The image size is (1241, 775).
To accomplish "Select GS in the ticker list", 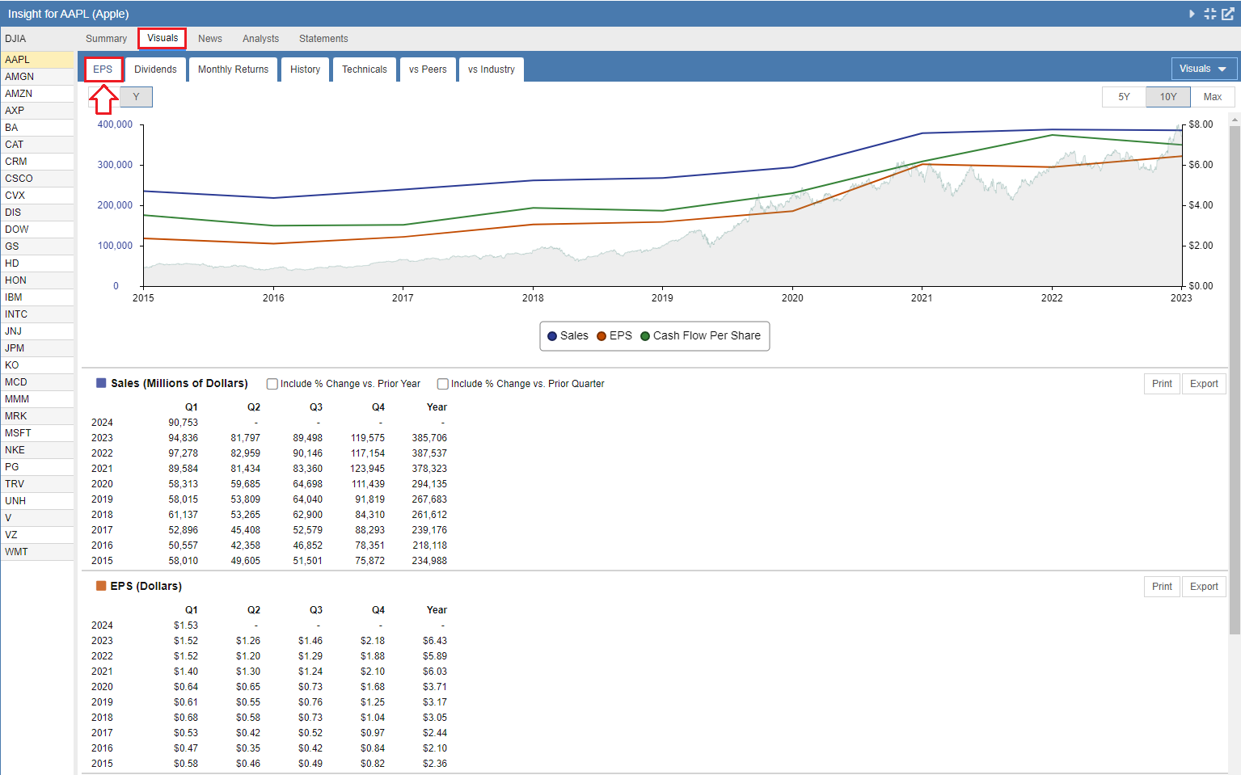I will [37, 246].
